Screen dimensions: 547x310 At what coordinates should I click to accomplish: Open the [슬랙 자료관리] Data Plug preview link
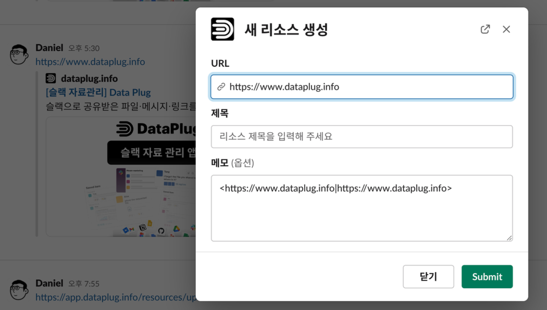[x=98, y=92]
